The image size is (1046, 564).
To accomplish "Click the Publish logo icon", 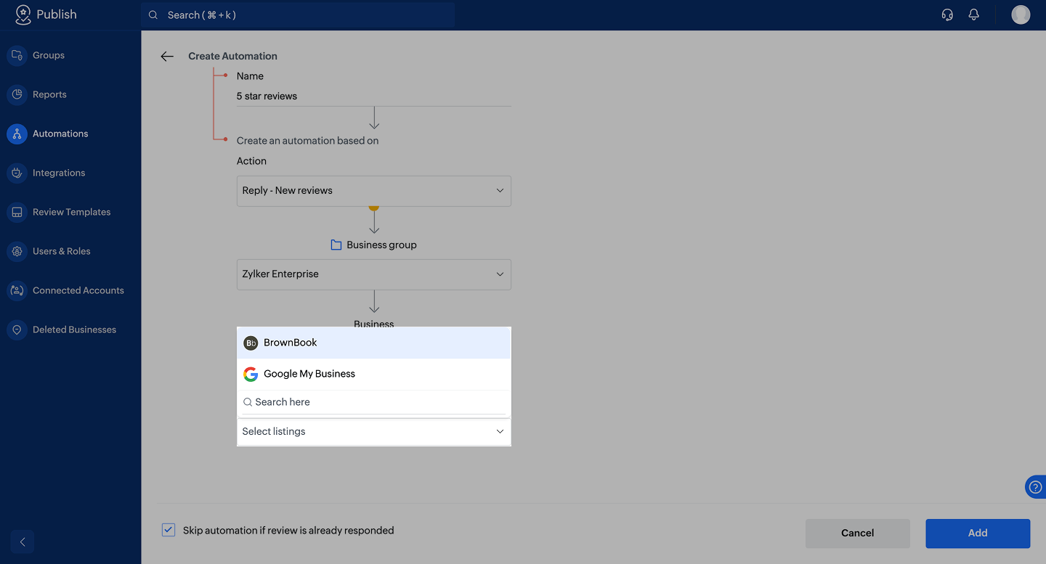I will click(x=23, y=15).
